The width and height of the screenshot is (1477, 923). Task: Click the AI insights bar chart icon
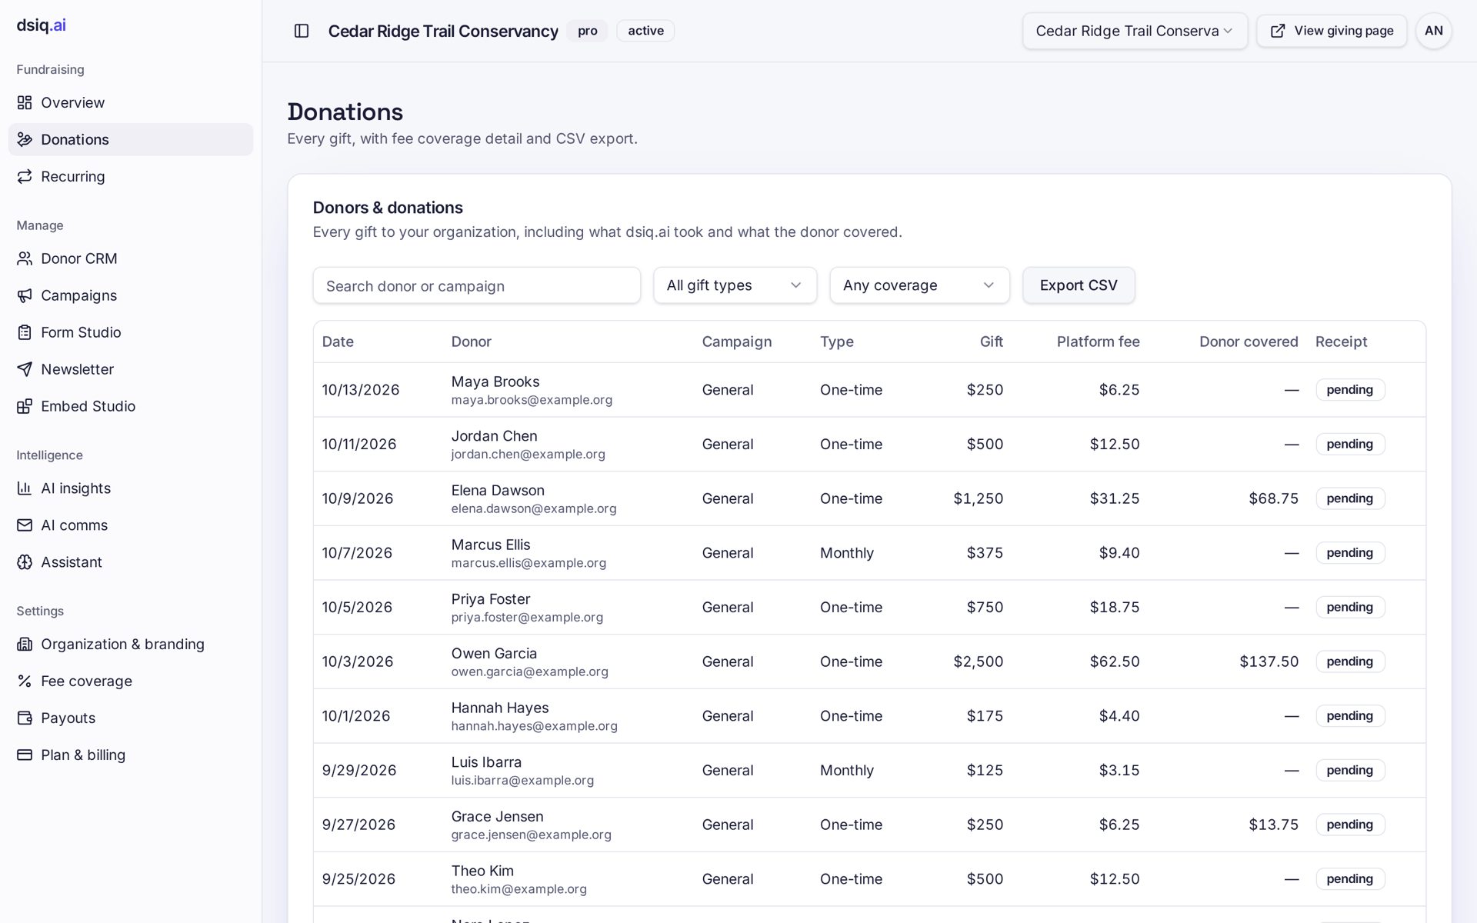tap(25, 488)
